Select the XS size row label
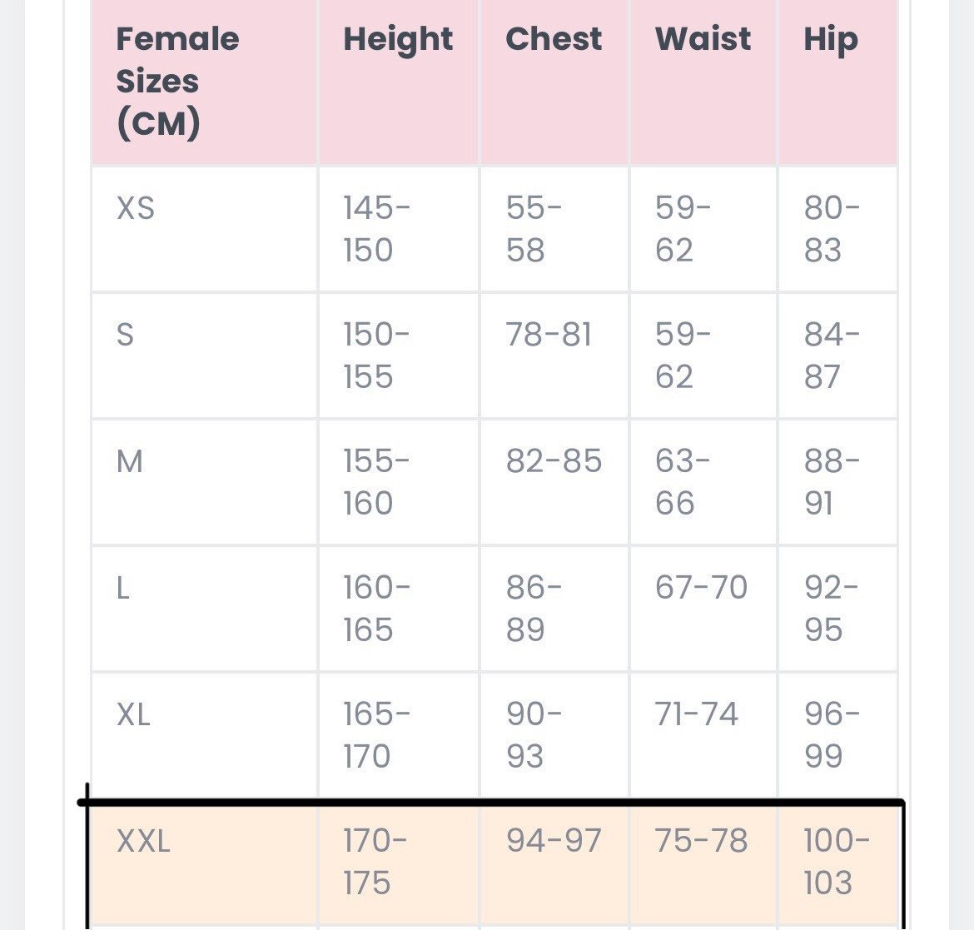Viewport: 974px width, 930px height. point(136,208)
